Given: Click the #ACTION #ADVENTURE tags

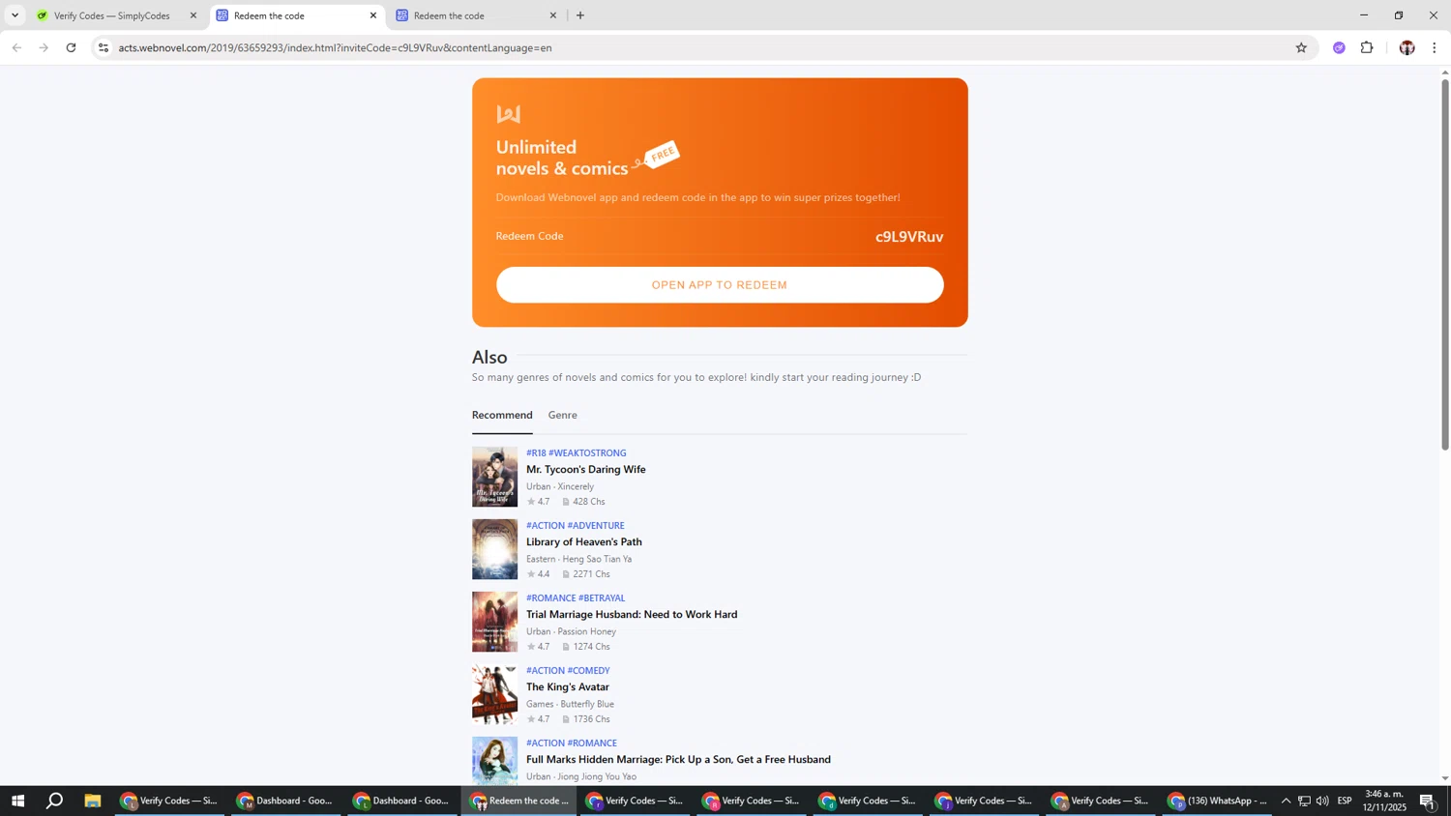Looking at the screenshot, I should 575,526.
